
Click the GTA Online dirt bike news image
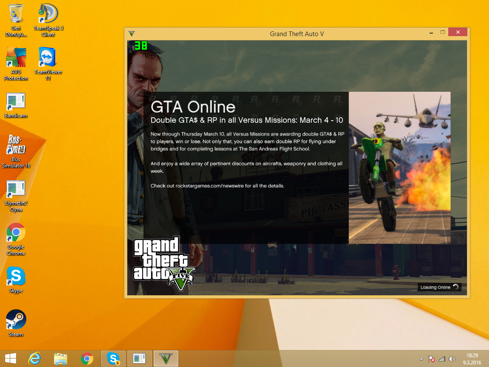tap(399, 168)
